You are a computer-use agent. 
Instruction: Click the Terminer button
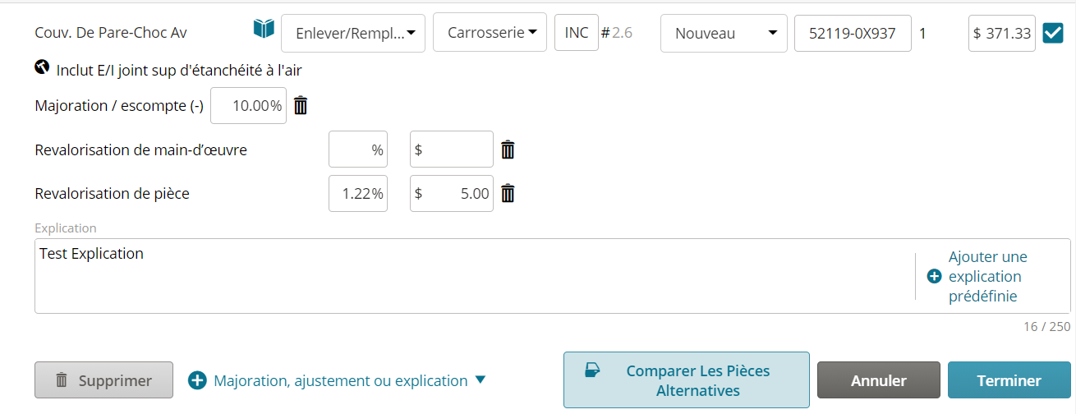click(1009, 380)
